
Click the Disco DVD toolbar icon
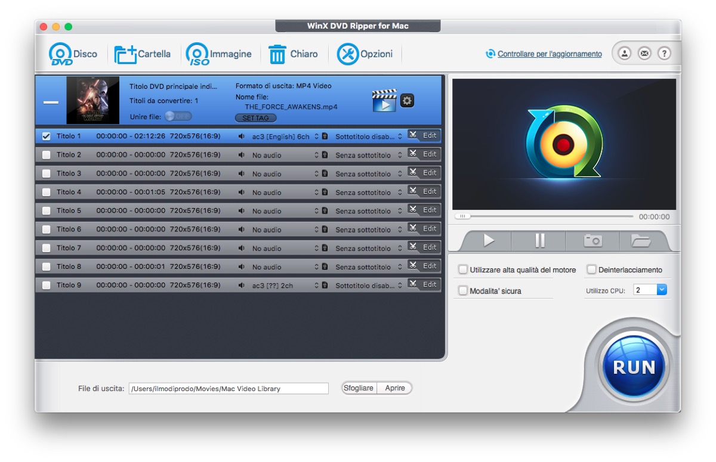(x=60, y=54)
